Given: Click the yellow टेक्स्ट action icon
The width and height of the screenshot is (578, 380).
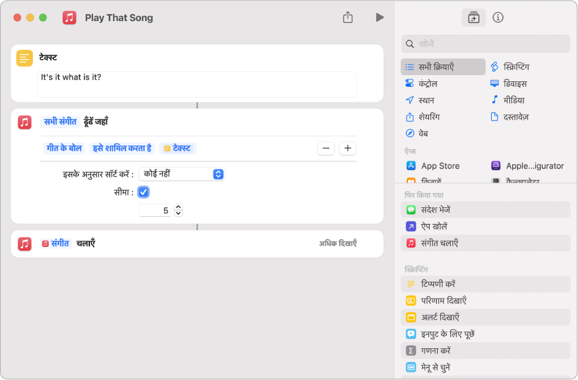Looking at the screenshot, I should pyautogui.click(x=25, y=58).
